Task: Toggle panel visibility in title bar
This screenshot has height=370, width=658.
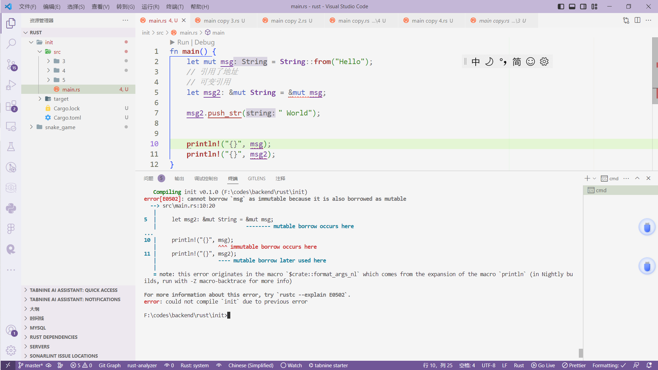Action: tap(572, 7)
